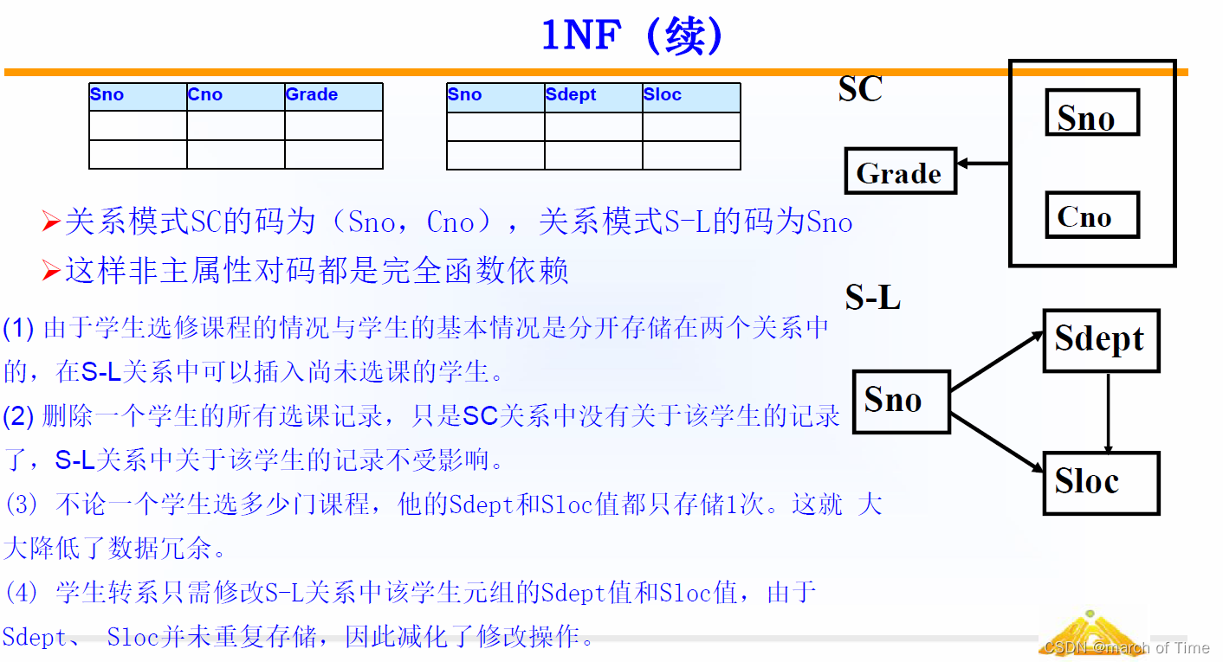Select the Sloc table header cell
Screen dimensions: 1223x662
pyautogui.click(x=691, y=97)
